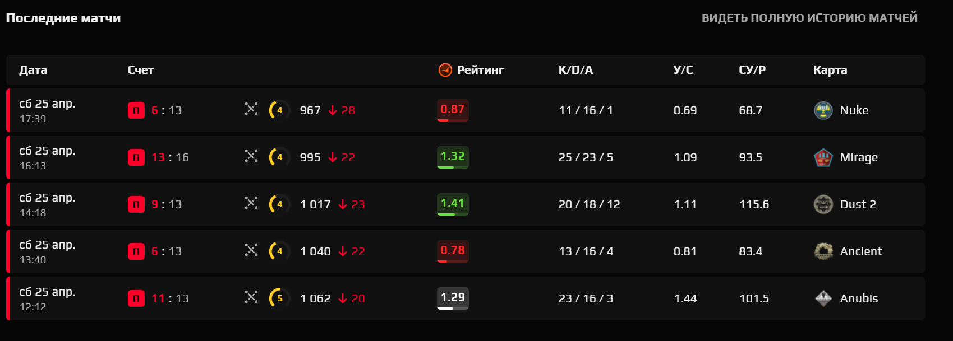Click the green 1.41 rating bar
The image size is (953, 341).
click(453, 204)
